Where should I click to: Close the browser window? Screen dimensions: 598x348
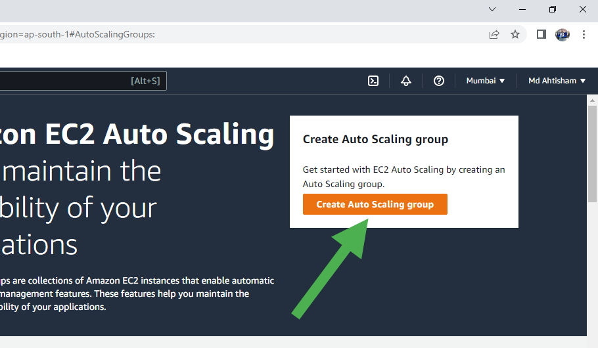583,9
